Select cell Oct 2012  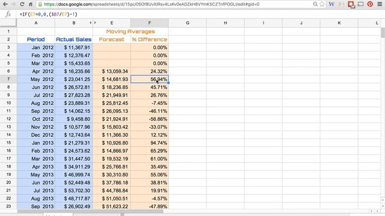click(x=36, y=119)
